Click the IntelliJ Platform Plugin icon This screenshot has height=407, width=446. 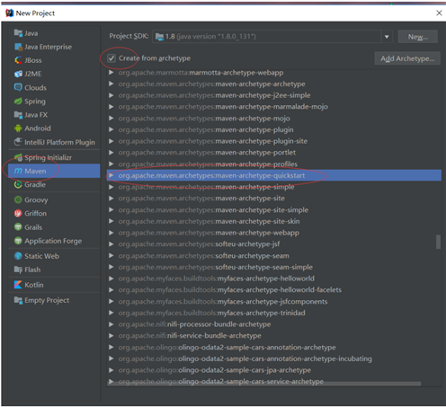tap(18, 142)
